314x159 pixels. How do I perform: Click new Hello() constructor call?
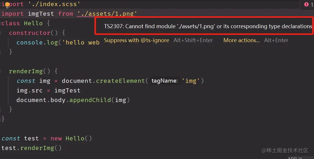coord(71,138)
